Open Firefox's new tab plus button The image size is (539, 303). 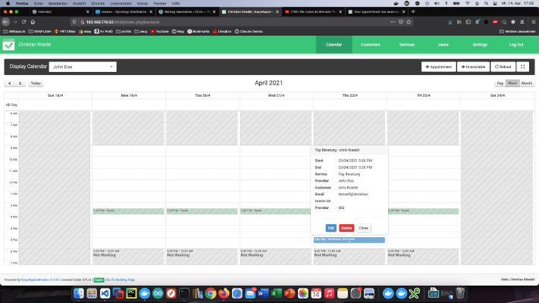(413, 11)
